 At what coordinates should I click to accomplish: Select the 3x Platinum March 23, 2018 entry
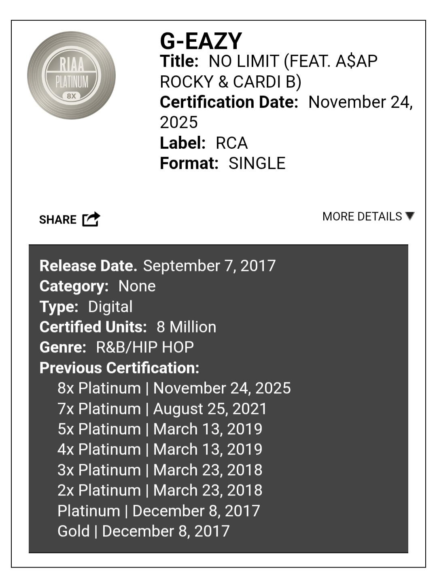point(160,470)
